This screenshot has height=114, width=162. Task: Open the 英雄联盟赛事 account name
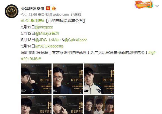pyautogui.click(x=33, y=8)
